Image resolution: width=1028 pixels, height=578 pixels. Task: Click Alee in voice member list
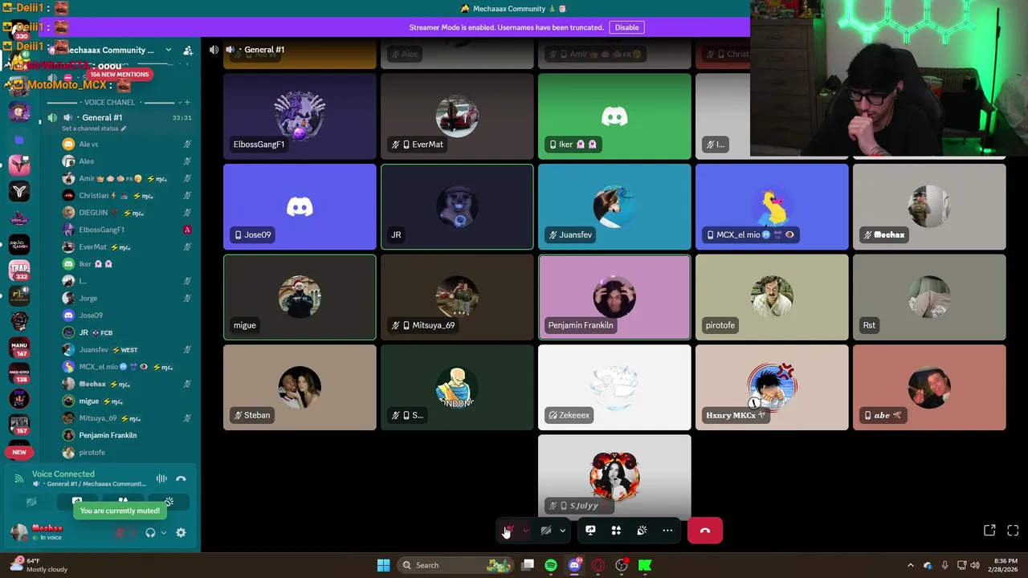pyautogui.click(x=127, y=161)
